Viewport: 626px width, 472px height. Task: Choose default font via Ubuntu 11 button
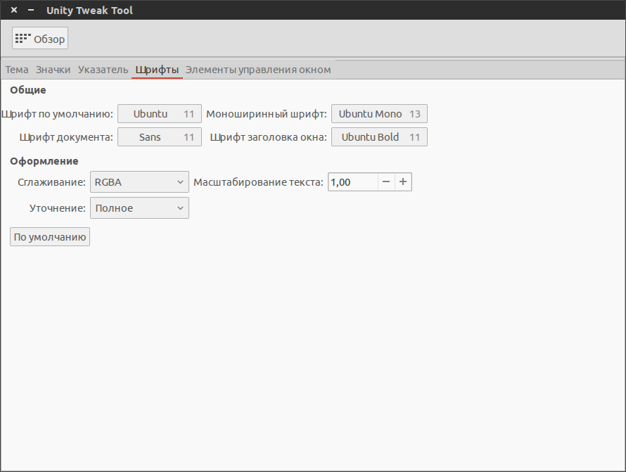coord(160,114)
